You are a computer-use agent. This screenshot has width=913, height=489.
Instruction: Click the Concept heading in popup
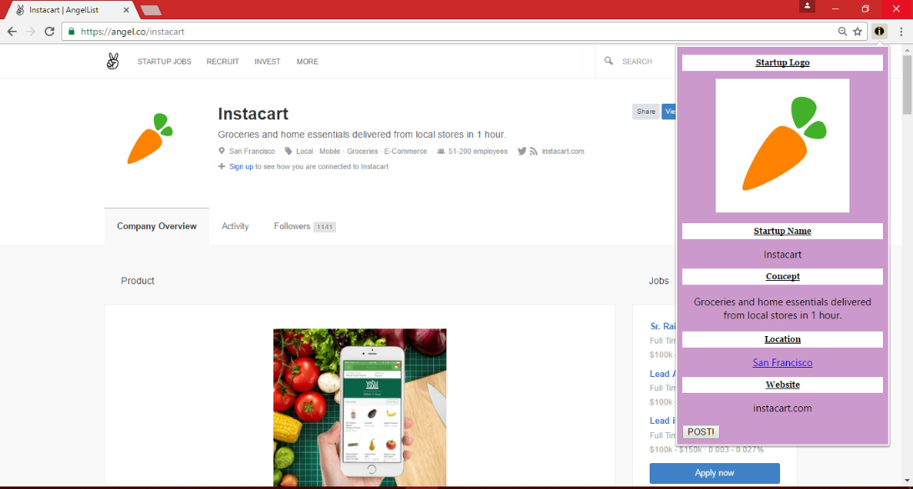pos(783,277)
